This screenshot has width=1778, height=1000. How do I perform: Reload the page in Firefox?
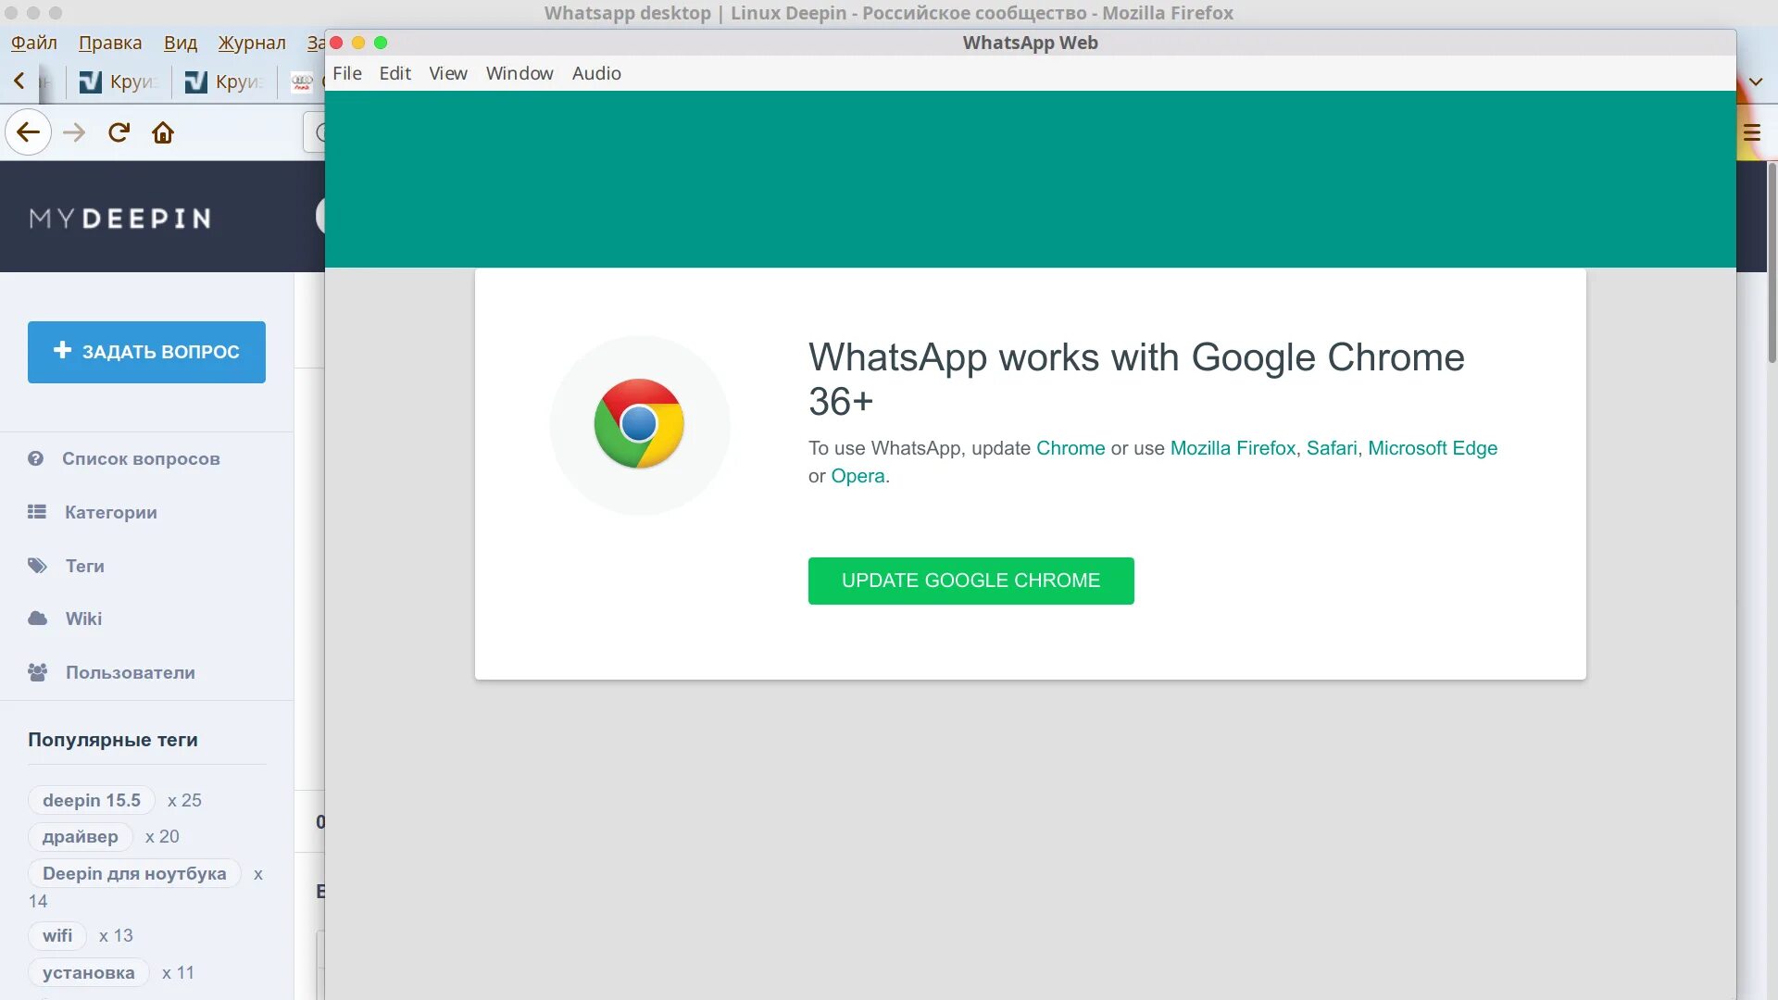pyautogui.click(x=119, y=132)
